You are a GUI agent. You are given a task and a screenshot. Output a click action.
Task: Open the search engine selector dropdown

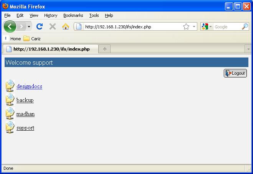tap(210, 26)
